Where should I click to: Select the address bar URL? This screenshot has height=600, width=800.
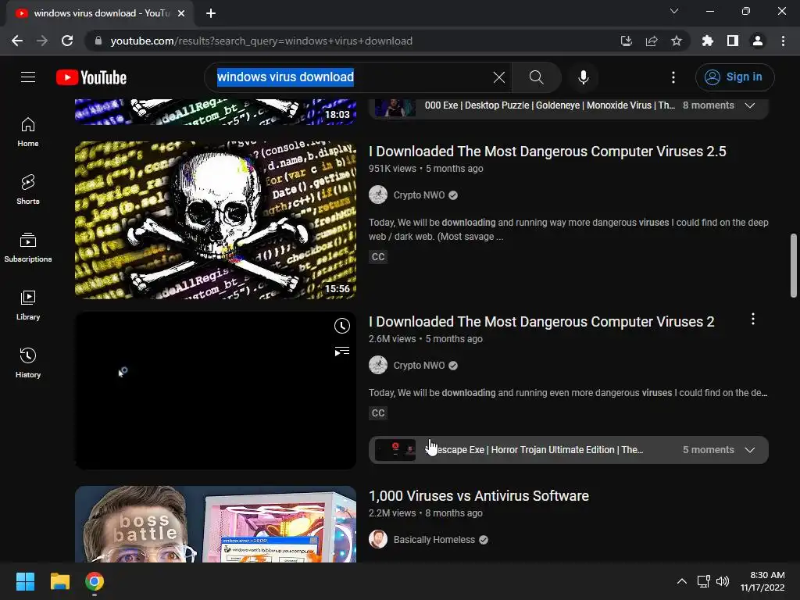pos(261,41)
